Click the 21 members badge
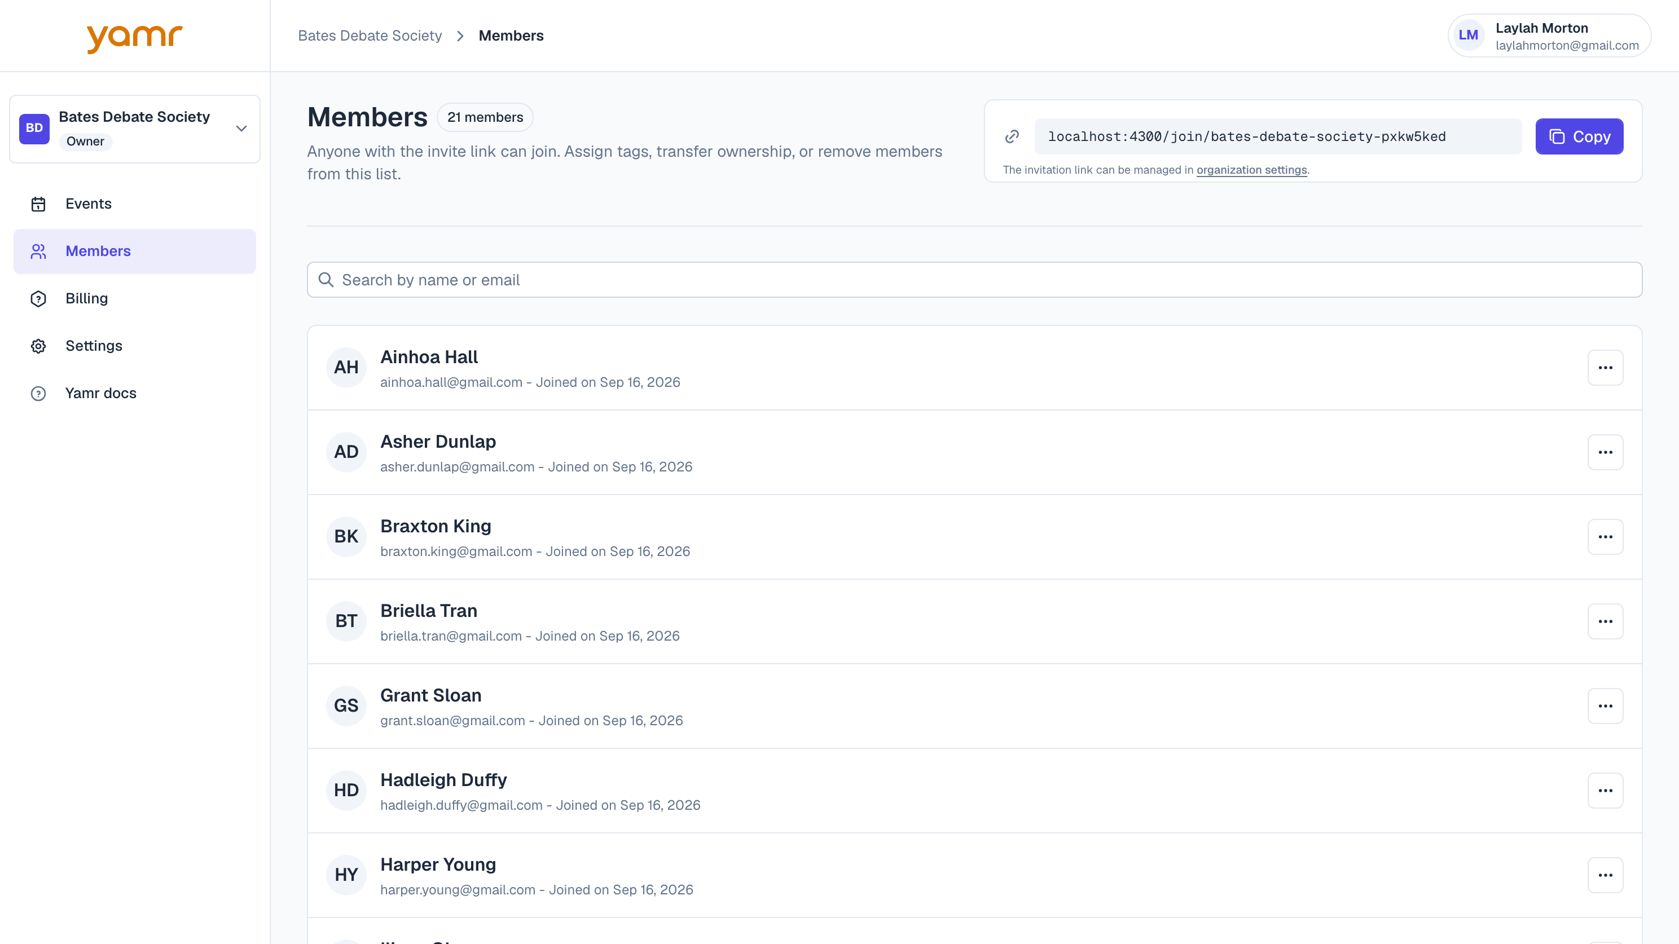This screenshot has height=944, width=1679. pos(485,117)
